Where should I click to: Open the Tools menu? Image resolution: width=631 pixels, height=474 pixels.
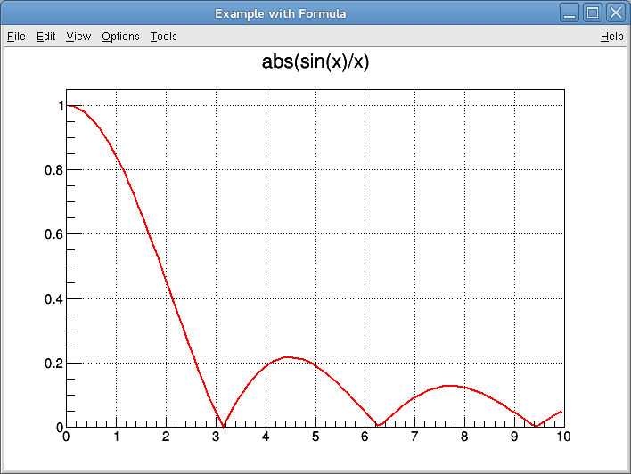(x=163, y=37)
